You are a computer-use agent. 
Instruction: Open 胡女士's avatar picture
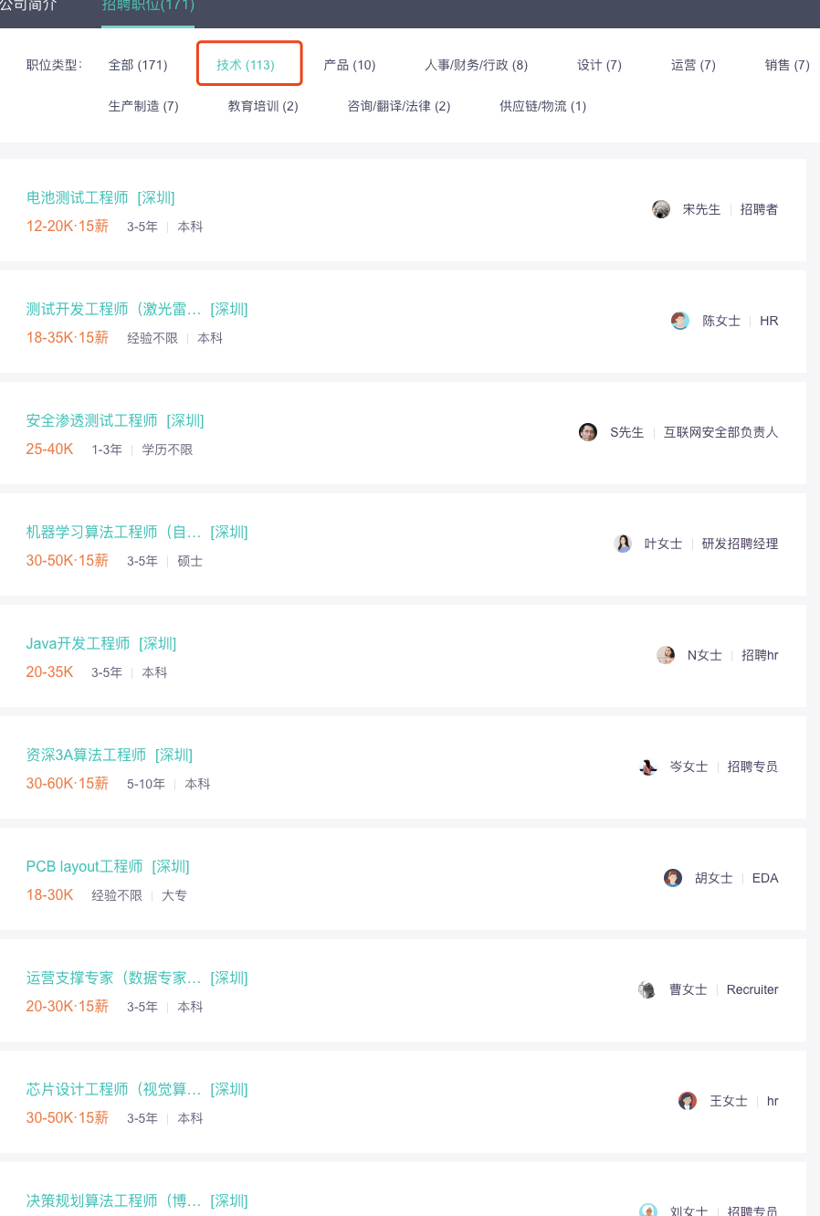(673, 878)
